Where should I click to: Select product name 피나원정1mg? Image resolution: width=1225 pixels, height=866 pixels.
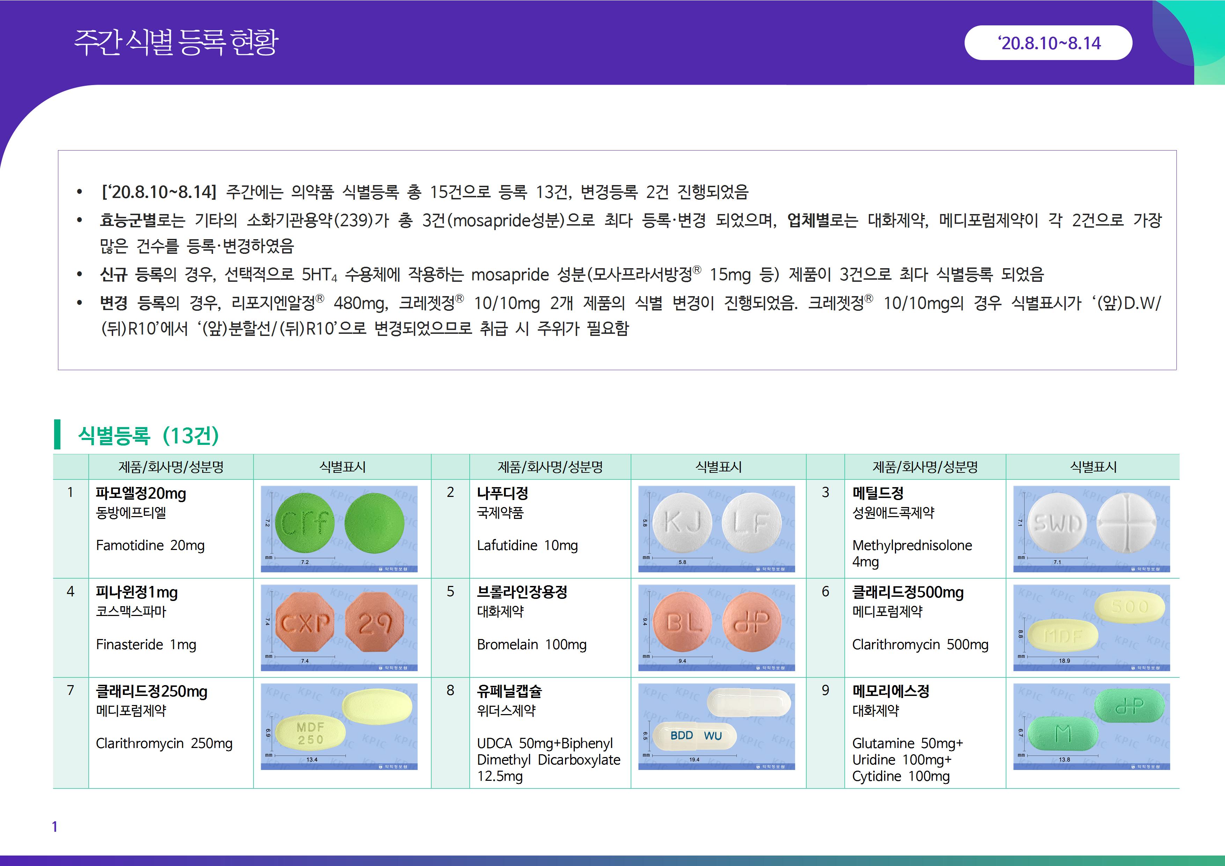coord(137,592)
